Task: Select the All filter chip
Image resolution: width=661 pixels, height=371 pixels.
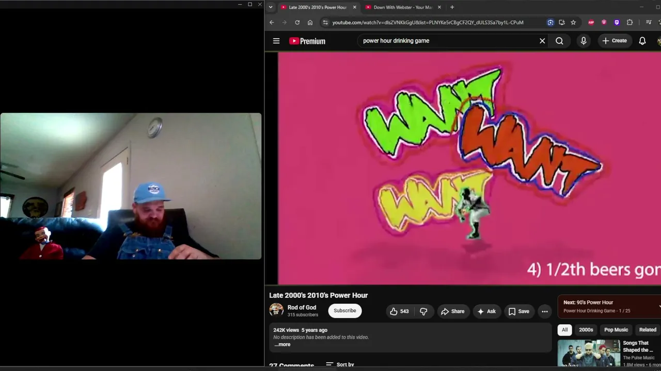Action: [x=564, y=330]
